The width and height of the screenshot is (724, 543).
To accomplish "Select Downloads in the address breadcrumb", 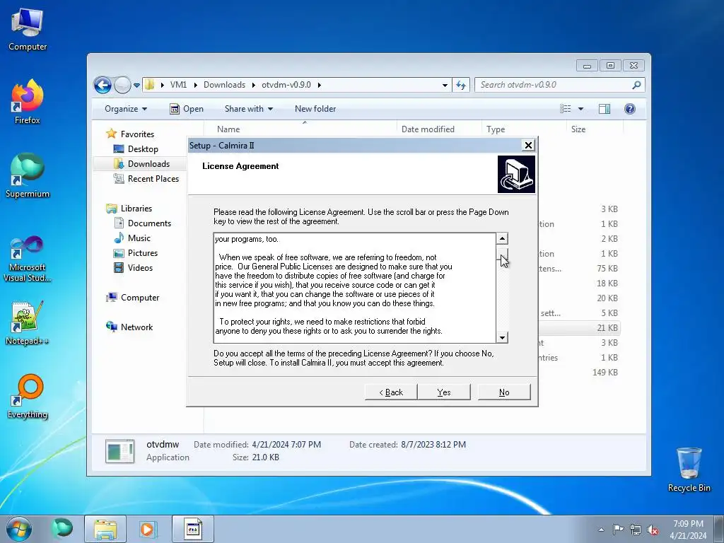I will pos(224,85).
